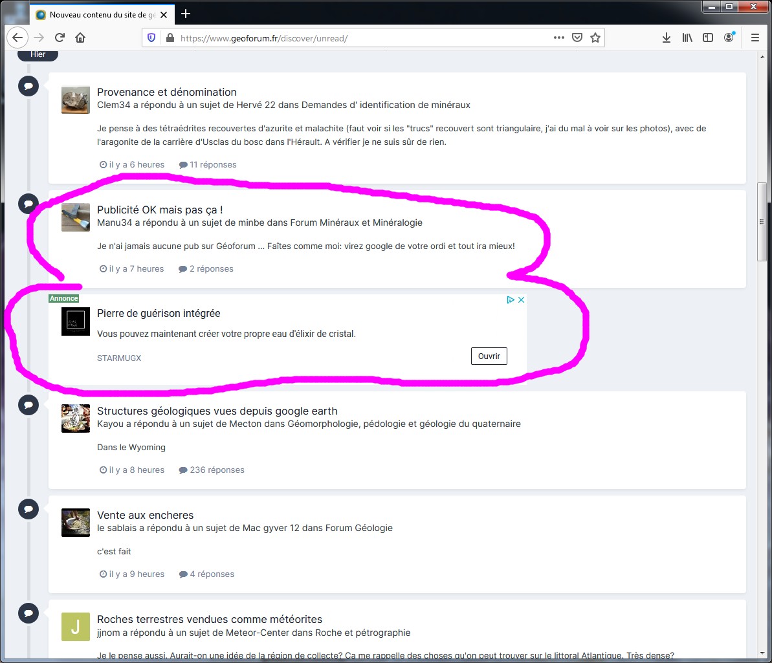Click the Annonce ad label

(64, 298)
